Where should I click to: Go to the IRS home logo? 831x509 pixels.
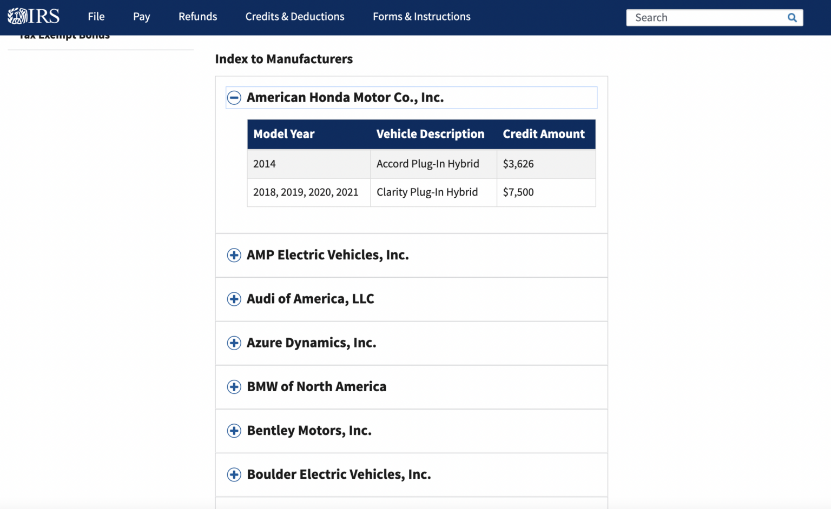click(x=34, y=16)
